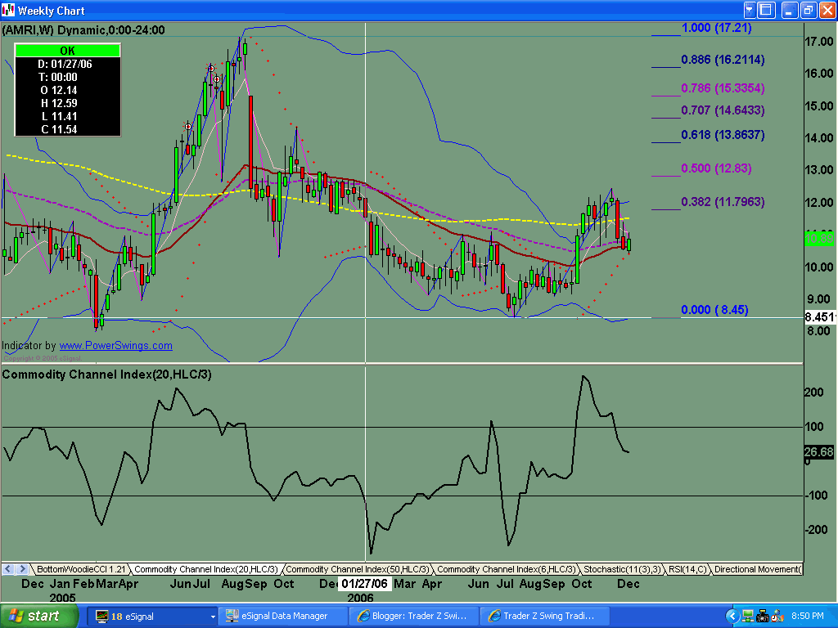This screenshot has width=838, height=628.
Task: Click the 0.707 (14.6433) Fibonacci label
Action: click(x=723, y=110)
